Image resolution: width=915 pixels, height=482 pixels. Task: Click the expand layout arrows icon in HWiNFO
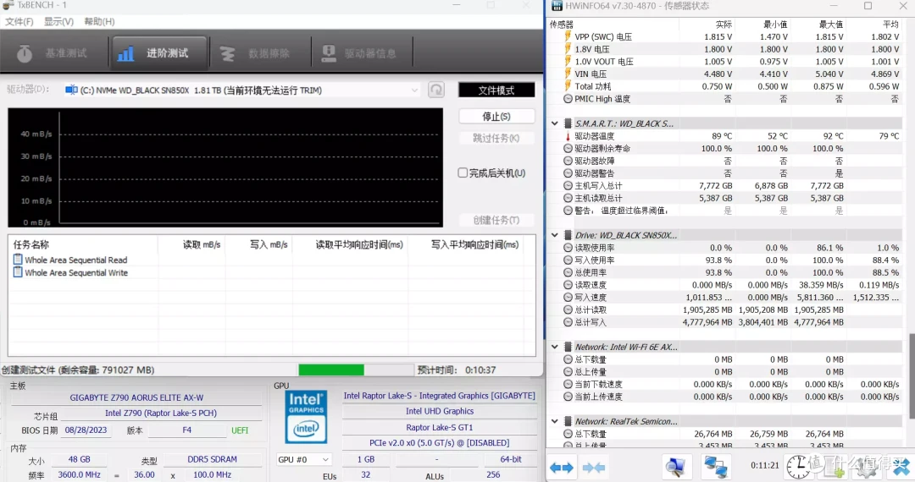pos(562,468)
